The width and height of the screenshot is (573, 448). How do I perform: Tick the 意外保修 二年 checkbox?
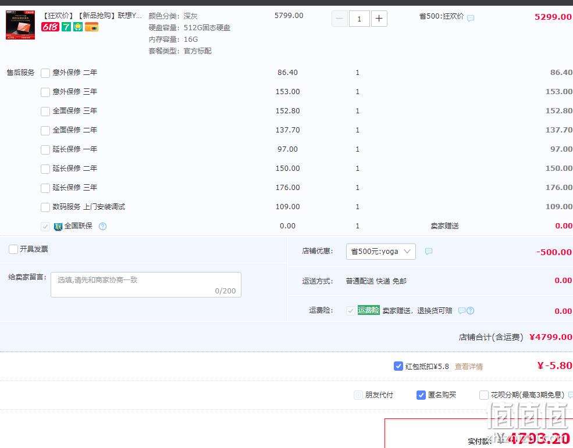(x=45, y=73)
